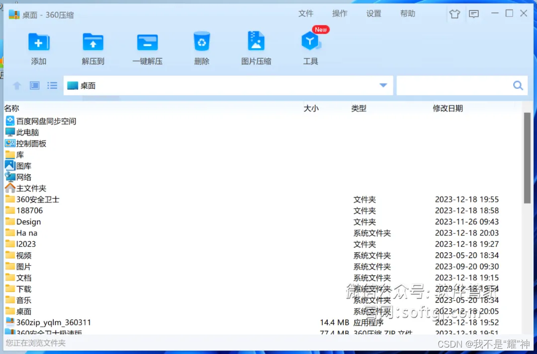Viewport: 537px width, 354px height.
Task: Click the date 2023-12-18 19:27
Action: pyautogui.click(x=467, y=244)
